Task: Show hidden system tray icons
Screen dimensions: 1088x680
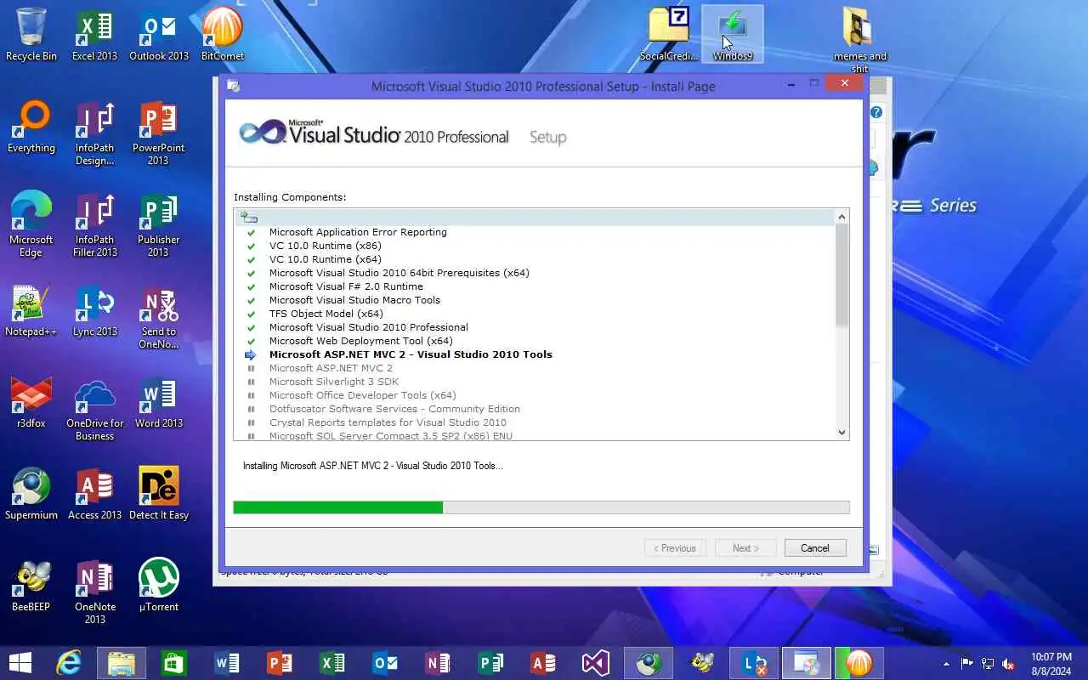Action: click(x=946, y=664)
